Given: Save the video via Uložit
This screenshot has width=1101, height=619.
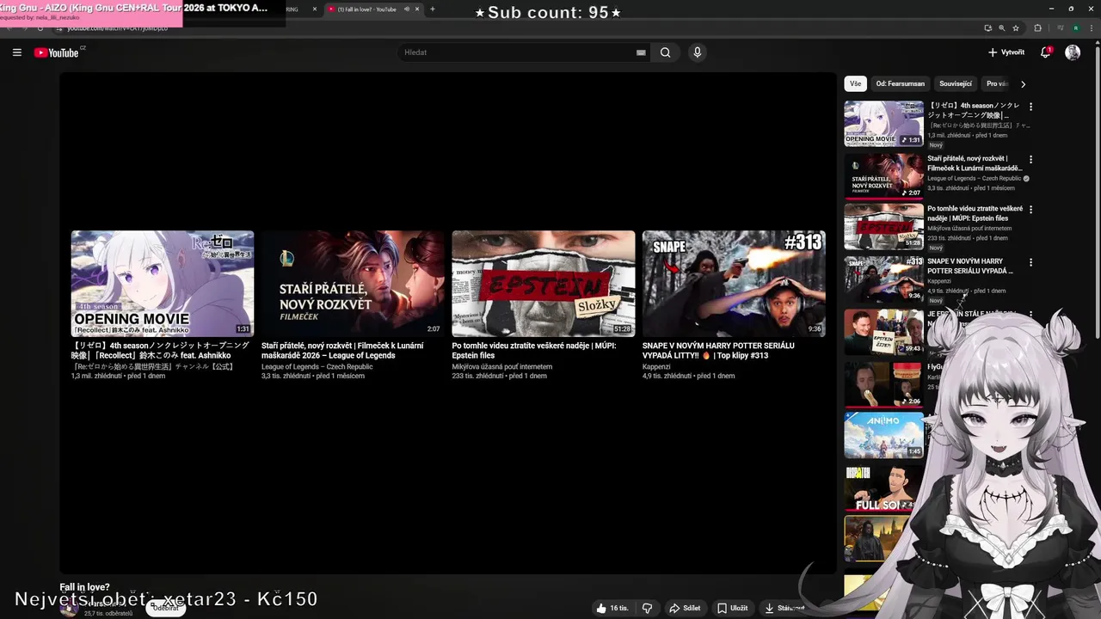Looking at the screenshot, I should pyautogui.click(x=733, y=608).
